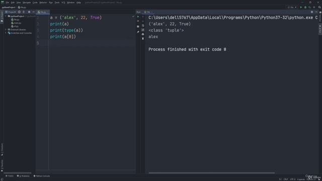Viewport: 322px width, 181px height.
Task: Click run with coverage icon
Action: (x=310, y=7)
